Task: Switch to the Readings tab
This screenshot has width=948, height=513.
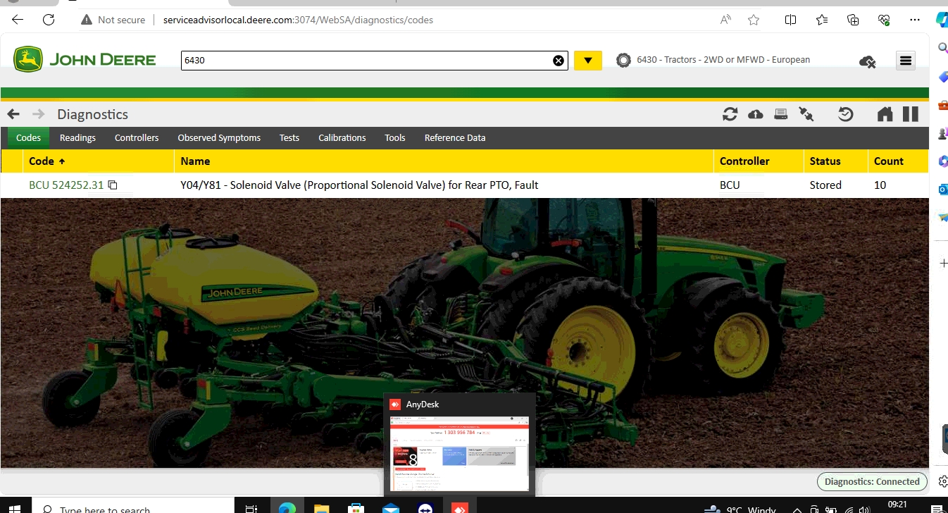Action: point(77,137)
